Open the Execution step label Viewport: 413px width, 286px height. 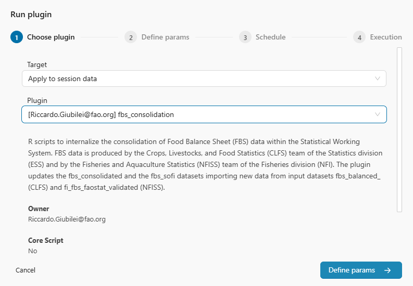point(385,37)
